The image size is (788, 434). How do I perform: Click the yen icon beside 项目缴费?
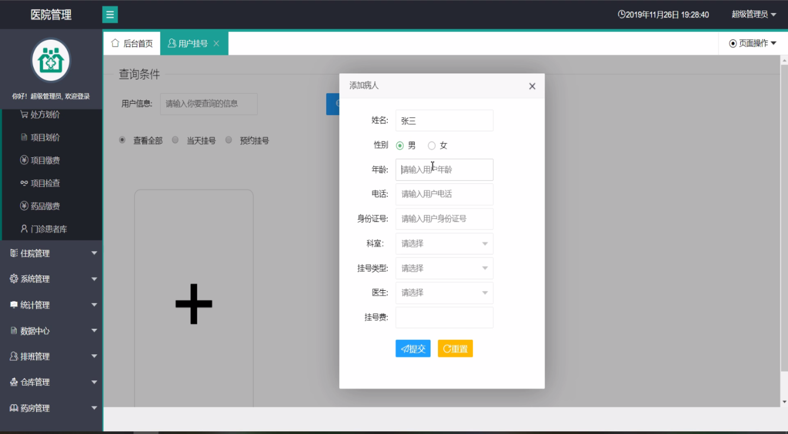[24, 160]
